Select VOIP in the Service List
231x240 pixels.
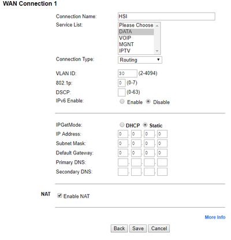click(136, 38)
